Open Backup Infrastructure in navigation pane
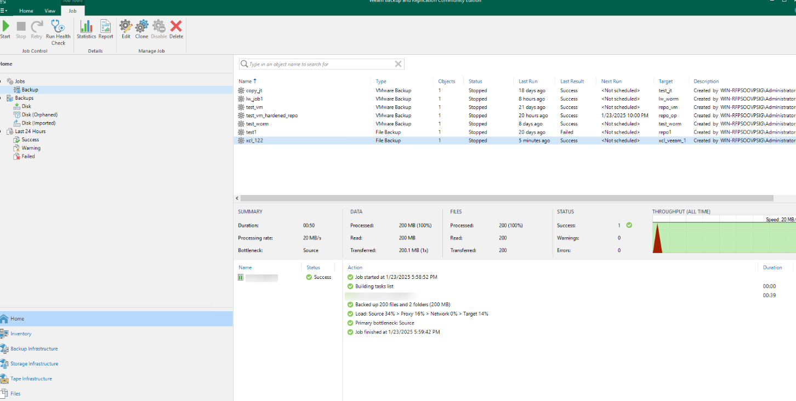Screen dimensions: 796x401 [x=34, y=349]
